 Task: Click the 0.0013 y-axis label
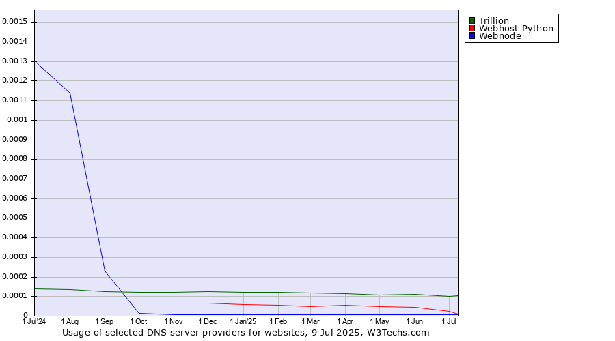pos(14,61)
